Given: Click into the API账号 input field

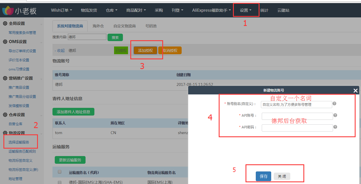Looking at the screenshot, I should [x=297, y=116].
